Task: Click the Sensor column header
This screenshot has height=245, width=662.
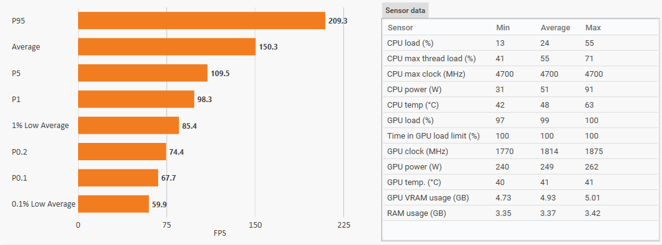Action: coord(400,28)
